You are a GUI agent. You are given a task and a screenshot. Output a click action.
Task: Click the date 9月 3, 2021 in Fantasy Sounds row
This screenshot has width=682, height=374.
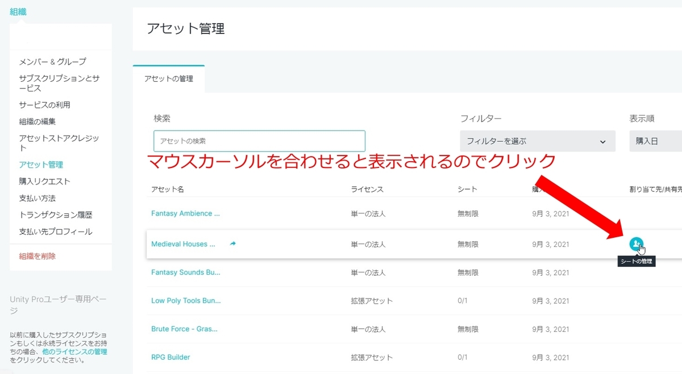(x=551, y=272)
